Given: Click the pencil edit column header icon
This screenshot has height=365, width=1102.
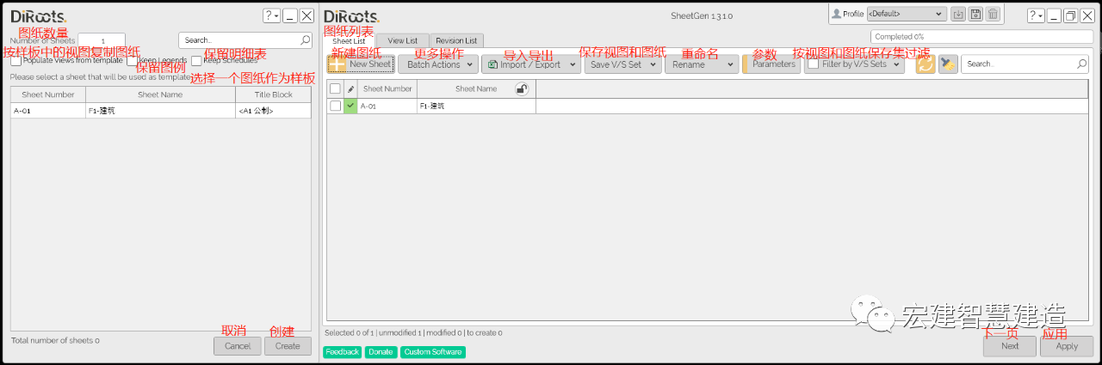Looking at the screenshot, I should click(x=350, y=88).
